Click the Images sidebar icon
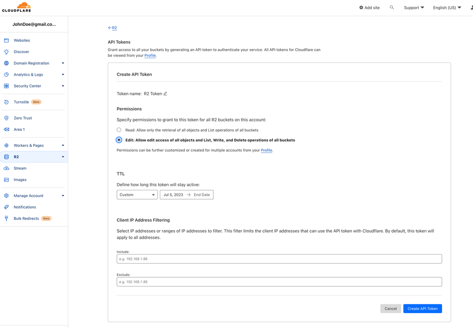The image size is (473, 328). tap(6, 180)
